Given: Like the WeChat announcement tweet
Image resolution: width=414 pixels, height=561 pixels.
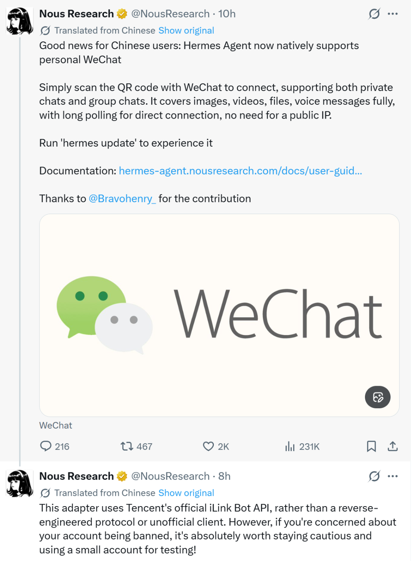Looking at the screenshot, I should 216,446.
